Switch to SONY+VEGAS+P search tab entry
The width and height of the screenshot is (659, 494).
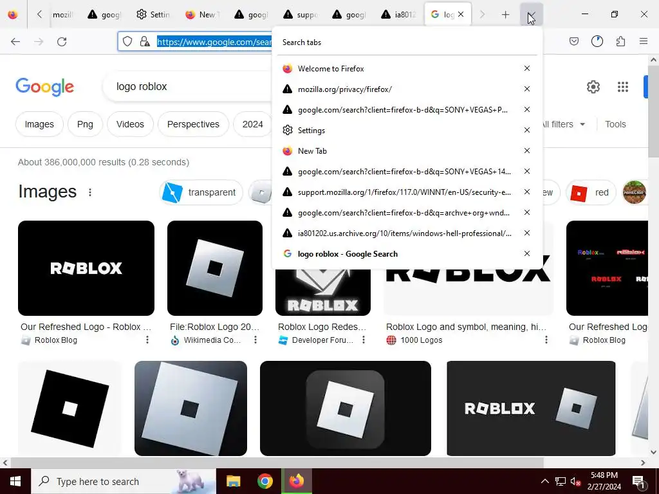click(398, 109)
